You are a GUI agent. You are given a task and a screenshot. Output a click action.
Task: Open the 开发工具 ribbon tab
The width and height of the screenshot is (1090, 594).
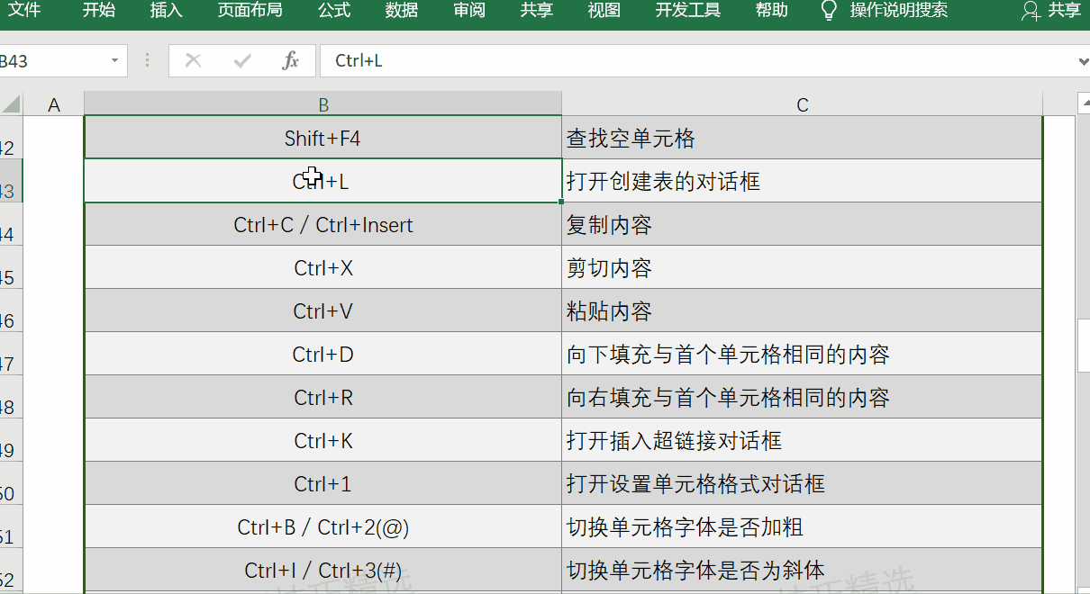687,11
